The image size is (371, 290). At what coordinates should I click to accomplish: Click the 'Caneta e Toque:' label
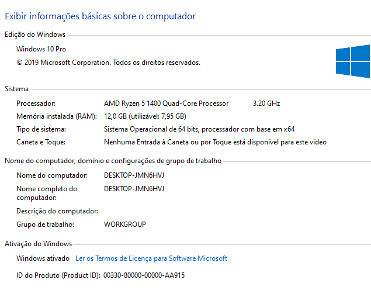pyautogui.click(x=41, y=142)
